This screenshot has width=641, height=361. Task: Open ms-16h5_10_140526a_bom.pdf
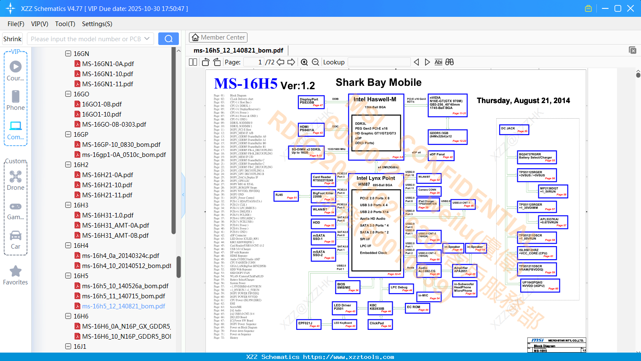coord(125,286)
